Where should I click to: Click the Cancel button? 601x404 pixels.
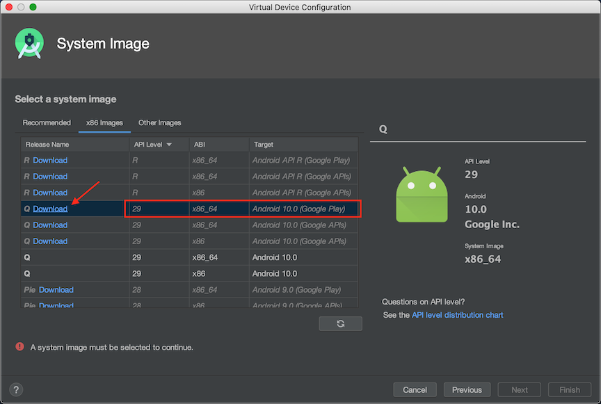(415, 389)
